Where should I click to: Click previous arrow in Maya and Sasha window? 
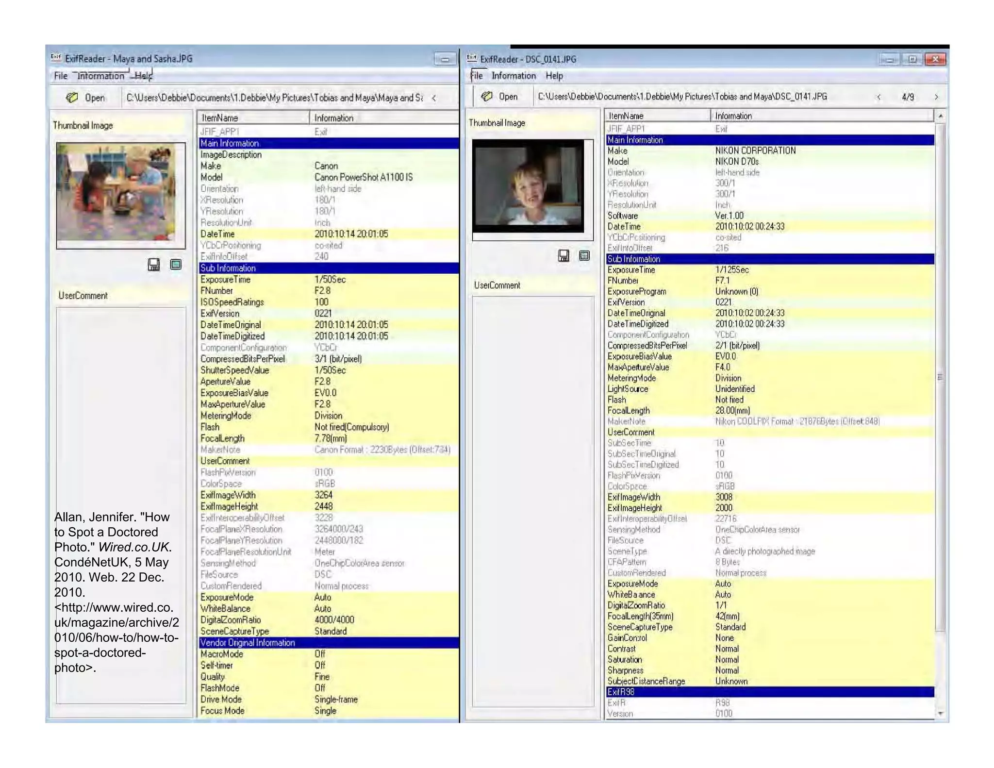(x=434, y=98)
